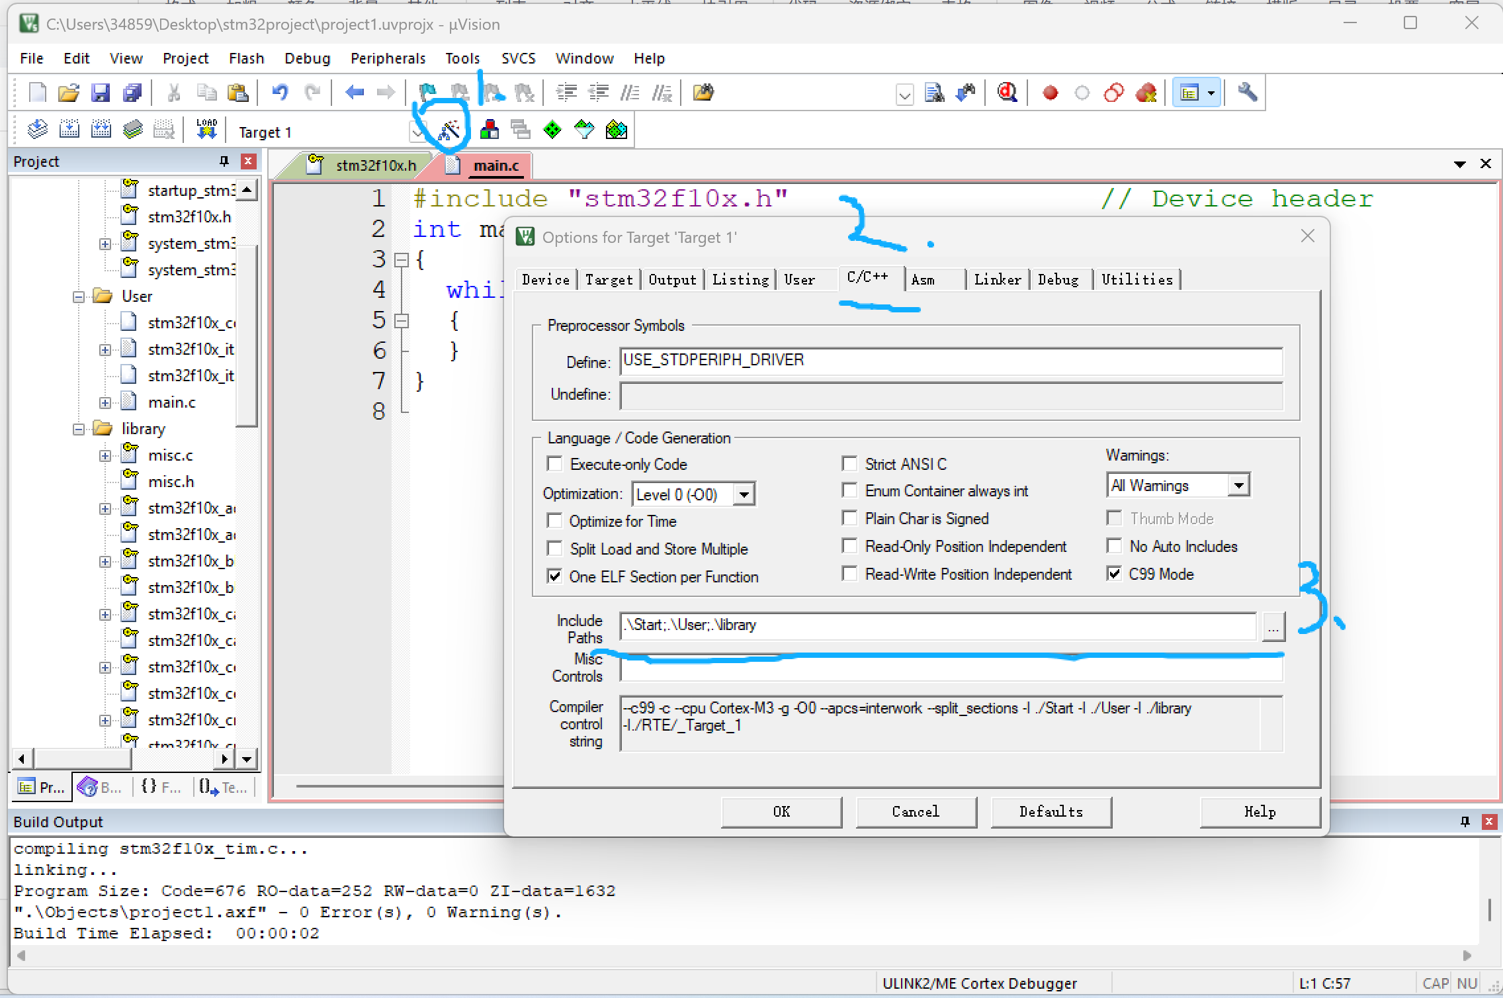1503x998 pixels.
Task: Click the Rebuild all target files icon
Action: (101, 130)
